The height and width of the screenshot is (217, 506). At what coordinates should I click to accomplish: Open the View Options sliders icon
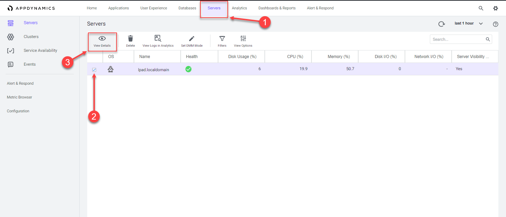(243, 38)
